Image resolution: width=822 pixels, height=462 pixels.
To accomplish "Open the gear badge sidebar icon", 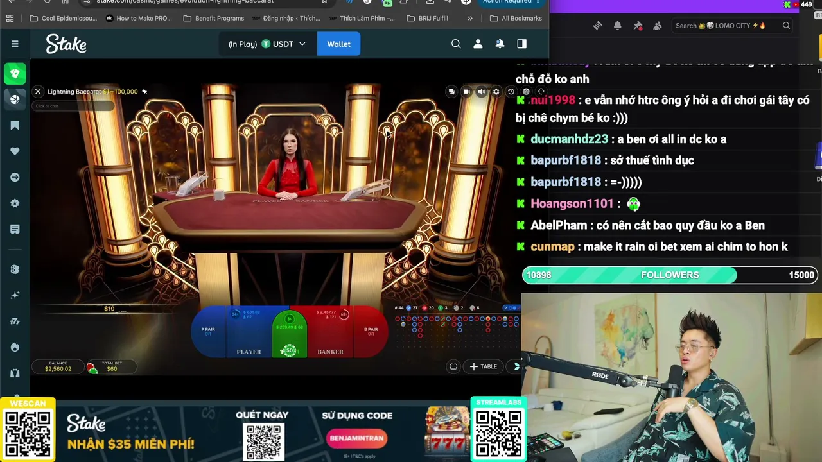I will [x=15, y=203].
